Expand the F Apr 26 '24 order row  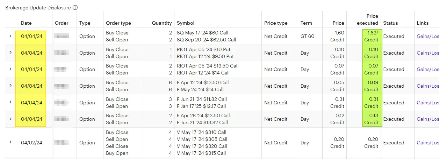10,119
